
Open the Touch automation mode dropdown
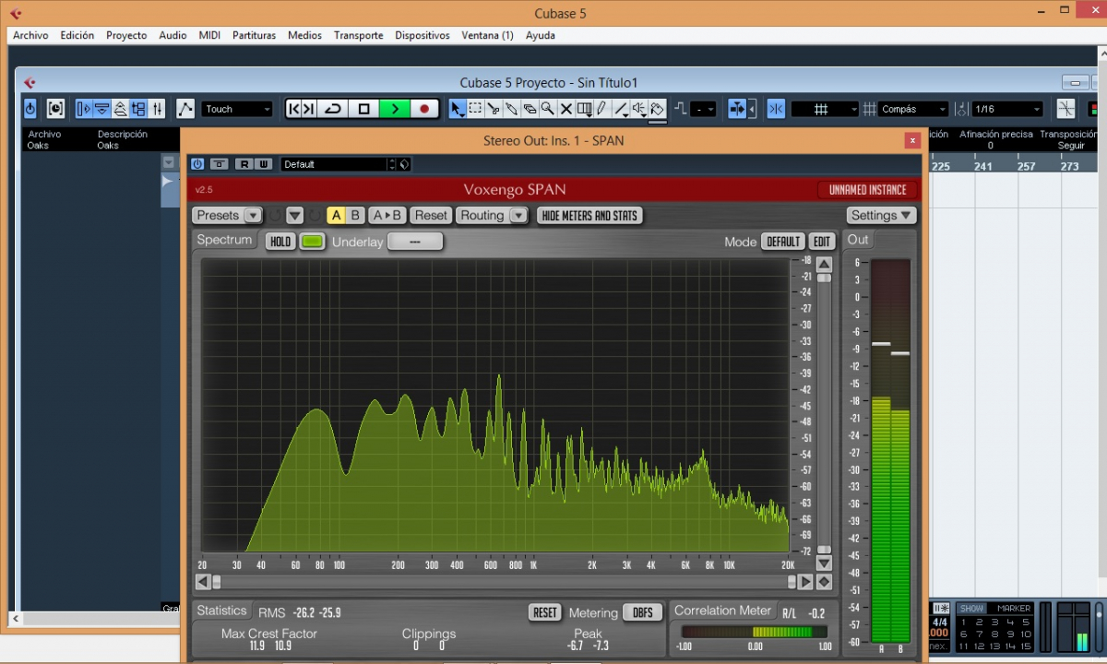point(237,109)
